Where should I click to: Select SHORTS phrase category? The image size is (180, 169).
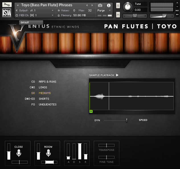[x=44, y=99]
